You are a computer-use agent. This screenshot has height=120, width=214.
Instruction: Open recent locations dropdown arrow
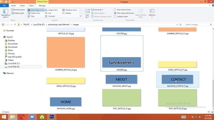click(x=11, y=25)
